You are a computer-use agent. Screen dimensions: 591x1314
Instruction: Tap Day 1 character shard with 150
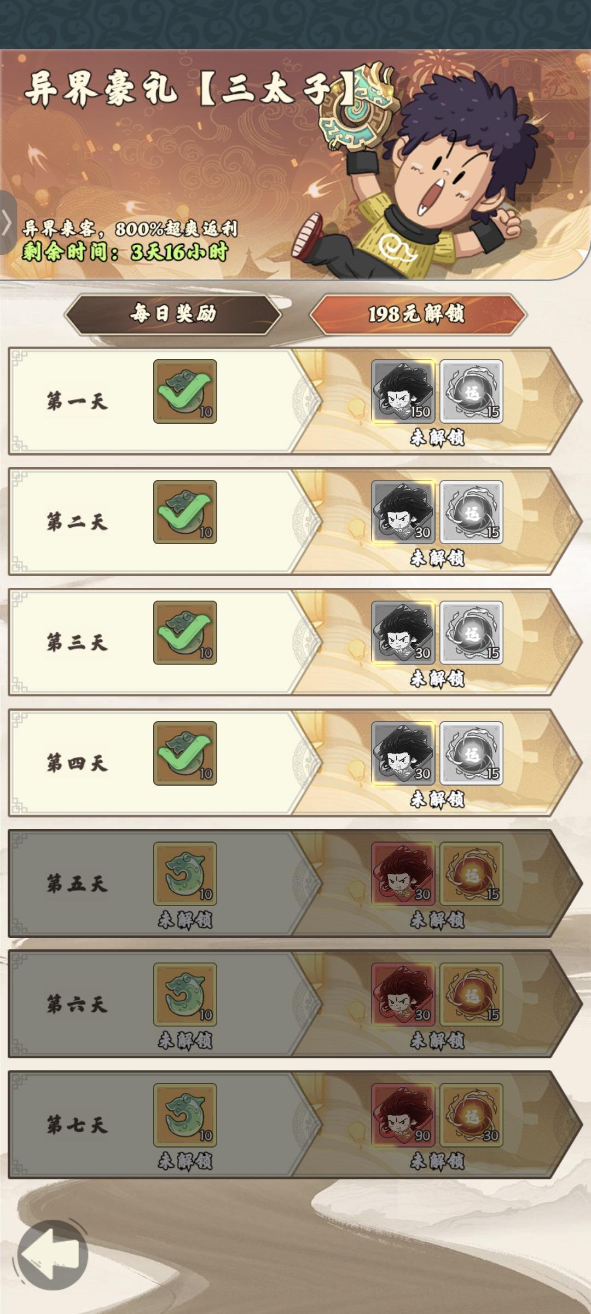pyautogui.click(x=403, y=391)
